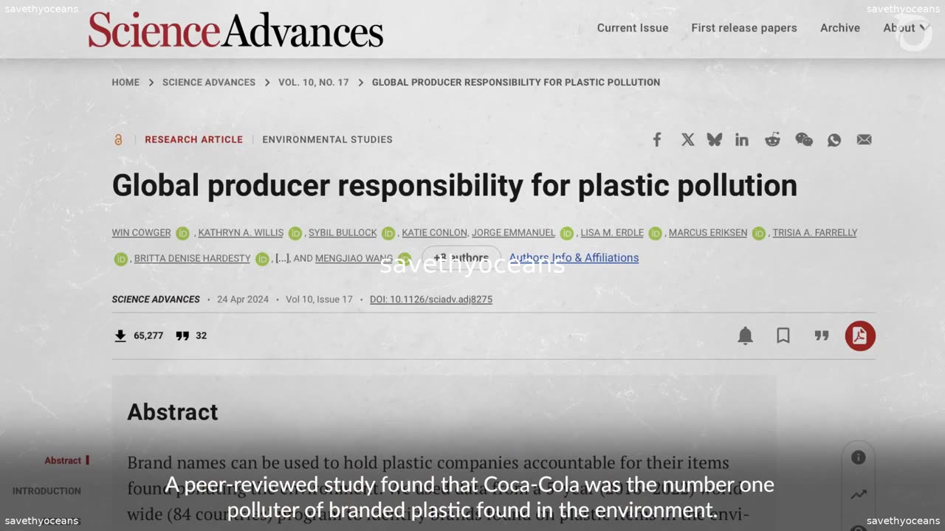This screenshot has height=531, width=945.
Task: Open First release papers
Action: tap(744, 28)
